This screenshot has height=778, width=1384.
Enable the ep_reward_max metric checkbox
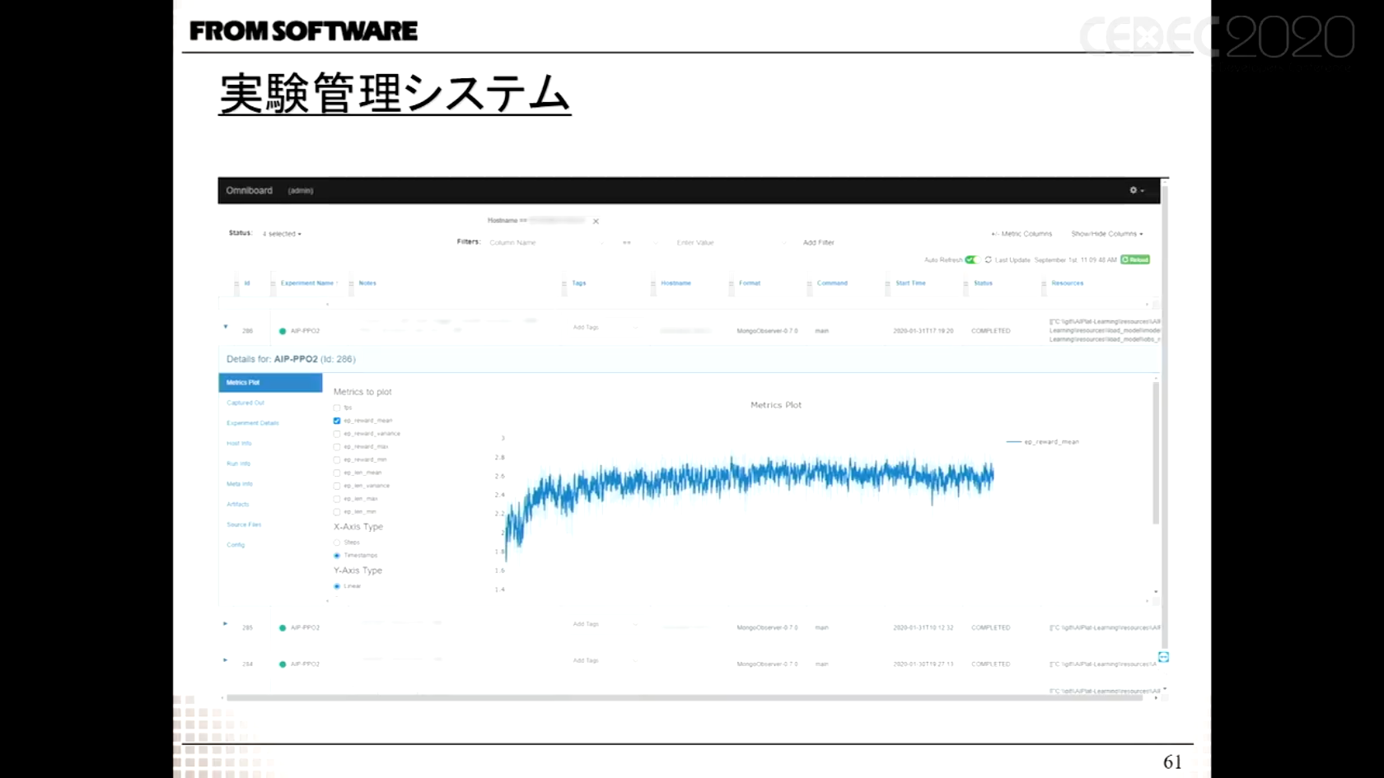337,447
